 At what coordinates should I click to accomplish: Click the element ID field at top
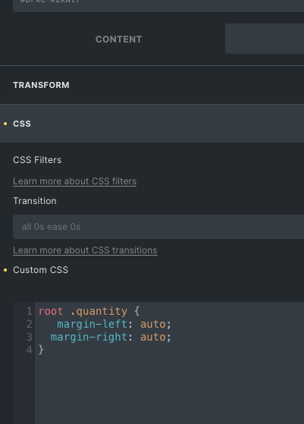(158, 5)
